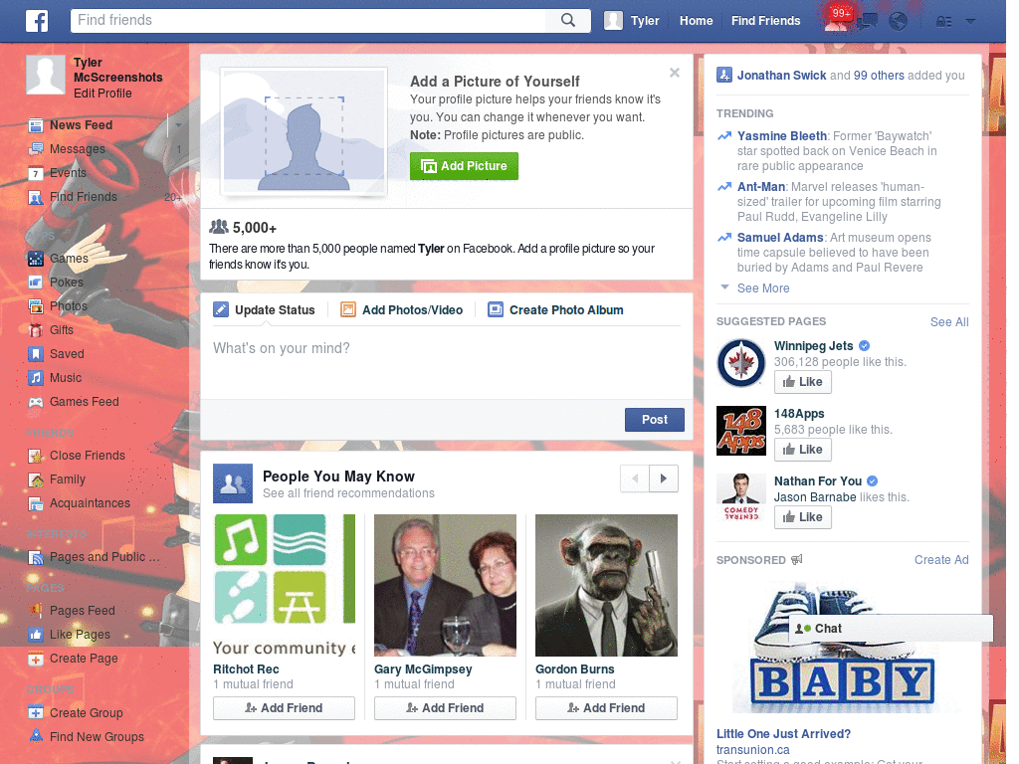This screenshot has width=1019, height=764.
Task: Add Gary McGimpsey as friend
Action: (445, 708)
